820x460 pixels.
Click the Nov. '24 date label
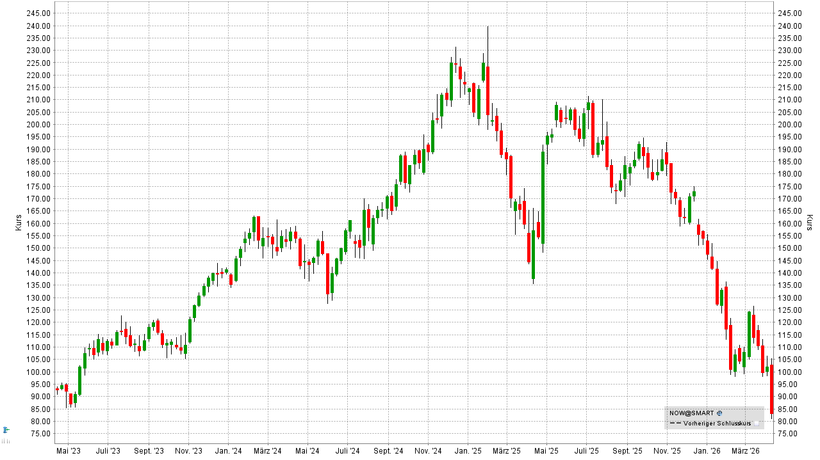point(428,451)
